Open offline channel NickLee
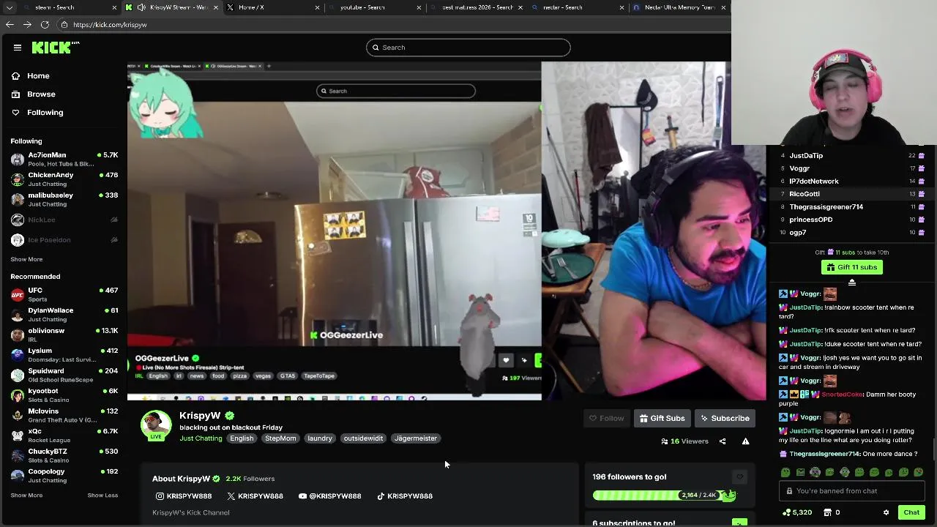Screen dimensions: 937x527 point(64,220)
